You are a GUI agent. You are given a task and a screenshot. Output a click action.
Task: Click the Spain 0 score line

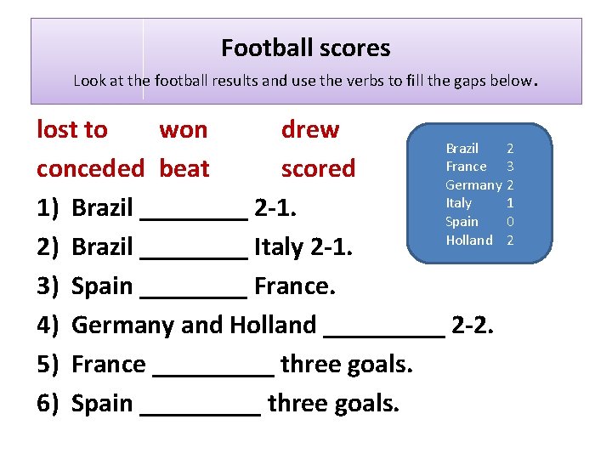479,222
